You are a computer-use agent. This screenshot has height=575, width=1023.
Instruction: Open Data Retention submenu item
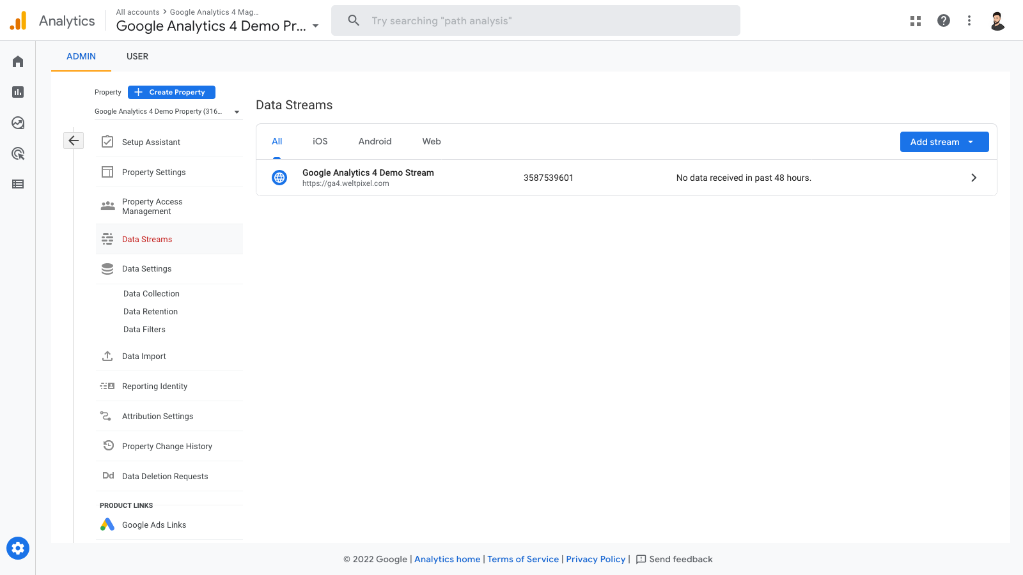coord(151,312)
